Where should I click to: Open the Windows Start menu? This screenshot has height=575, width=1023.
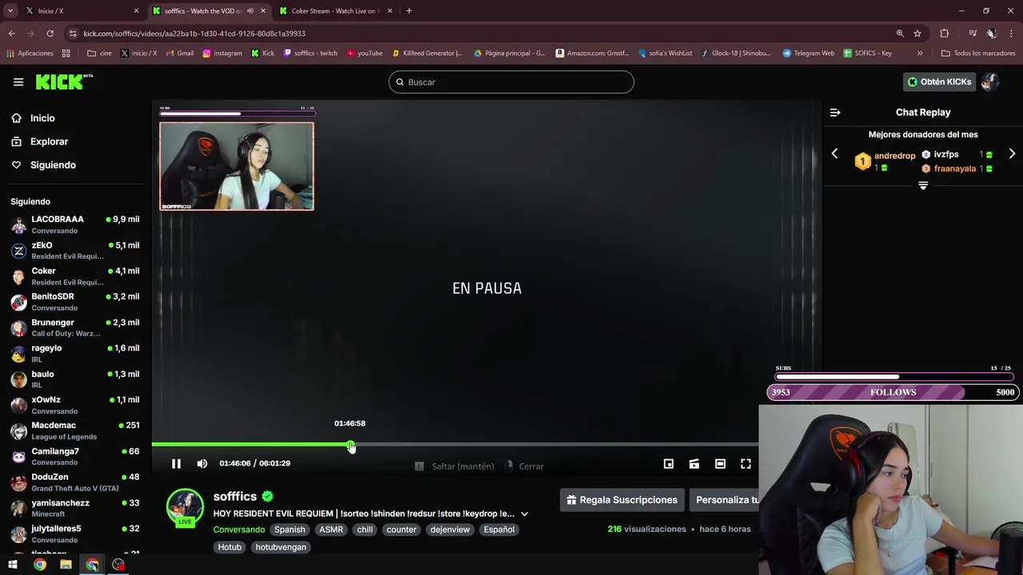[13, 565]
